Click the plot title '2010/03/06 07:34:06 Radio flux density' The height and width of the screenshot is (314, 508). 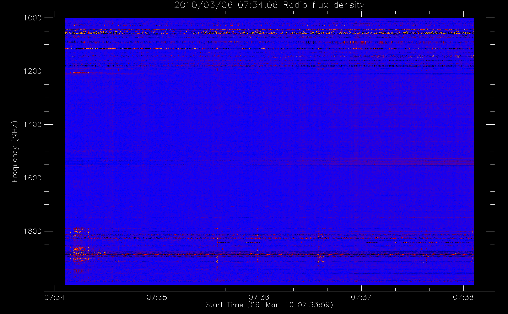(x=269, y=5)
